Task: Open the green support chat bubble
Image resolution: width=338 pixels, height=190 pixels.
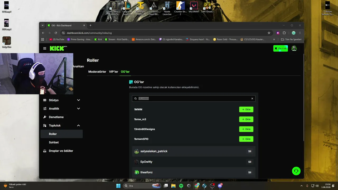Action: (x=296, y=171)
